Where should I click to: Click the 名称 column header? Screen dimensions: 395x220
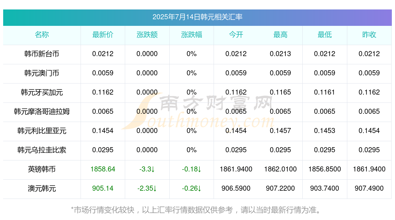pyautogui.click(x=42, y=35)
